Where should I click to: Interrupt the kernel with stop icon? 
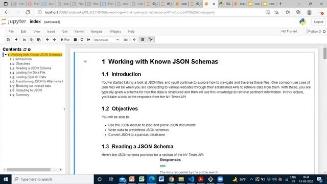pos(75,40)
